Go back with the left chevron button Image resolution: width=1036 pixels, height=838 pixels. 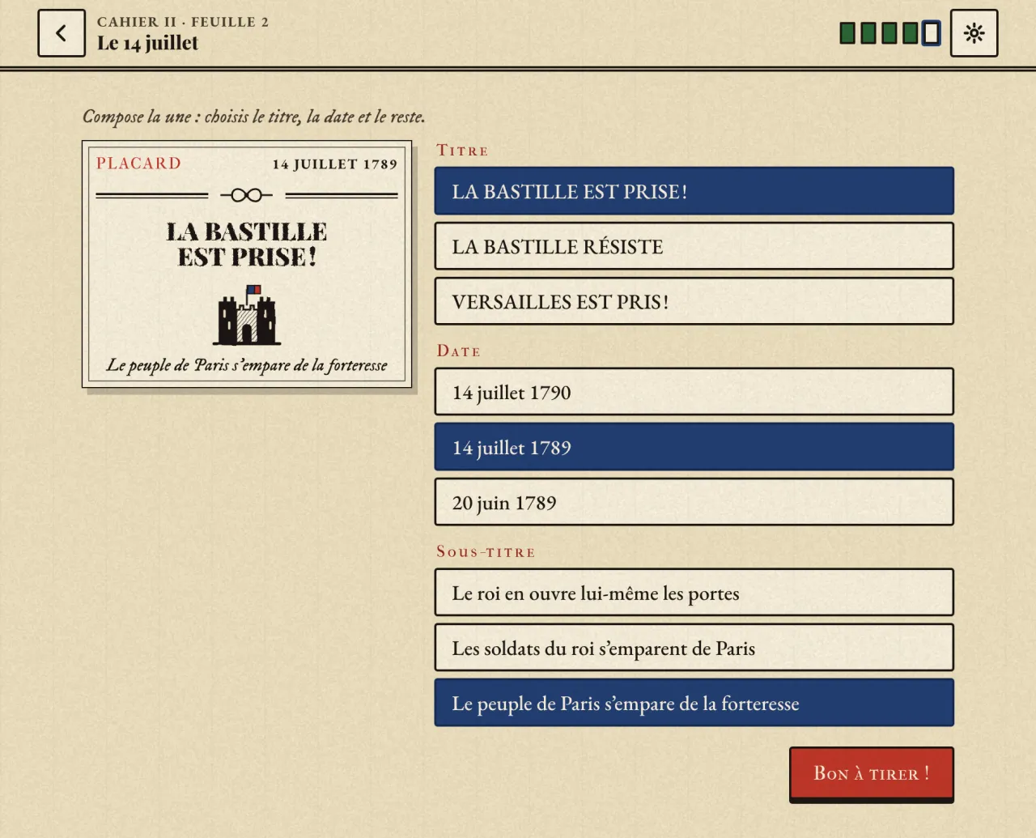click(62, 33)
